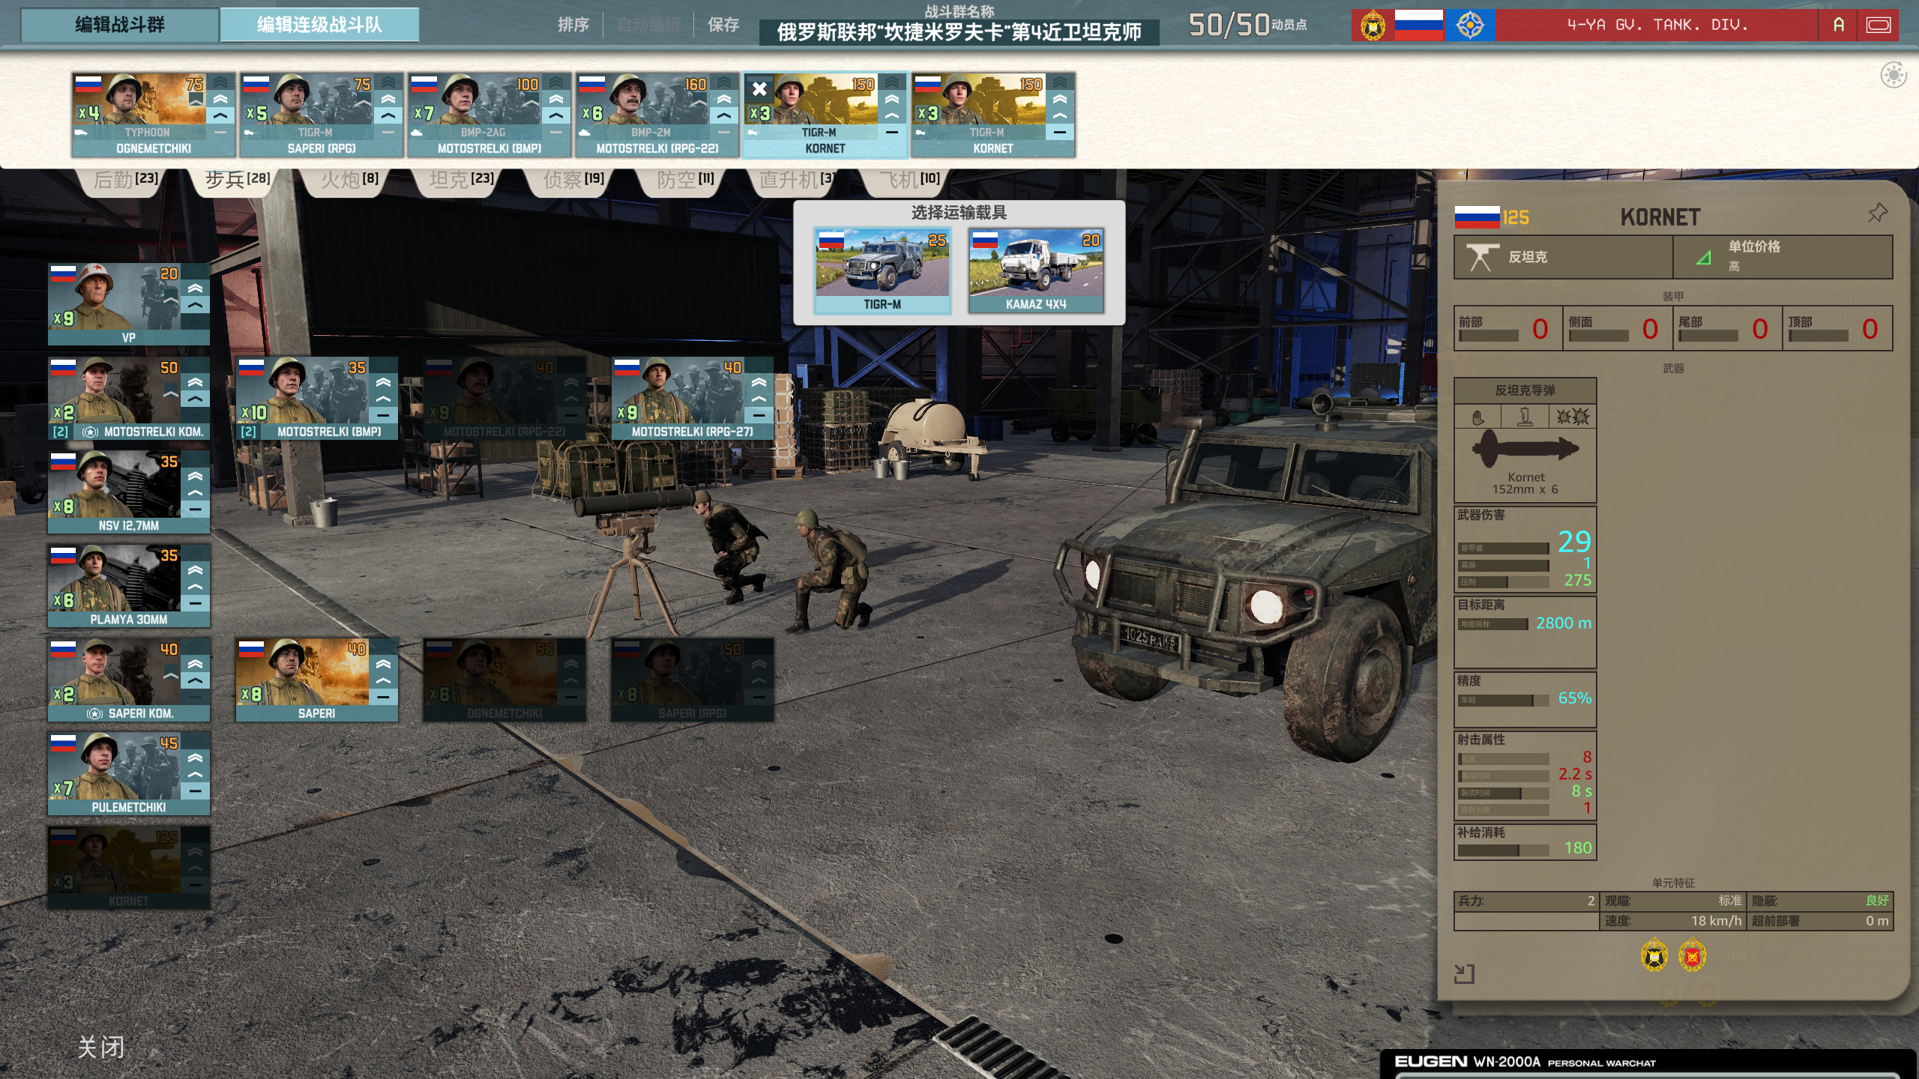Click the card view icon at top-right corner
Image resolution: width=1919 pixels, height=1079 pixels.
pyautogui.click(x=1879, y=25)
